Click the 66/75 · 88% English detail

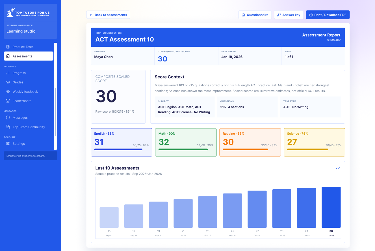[141, 145]
